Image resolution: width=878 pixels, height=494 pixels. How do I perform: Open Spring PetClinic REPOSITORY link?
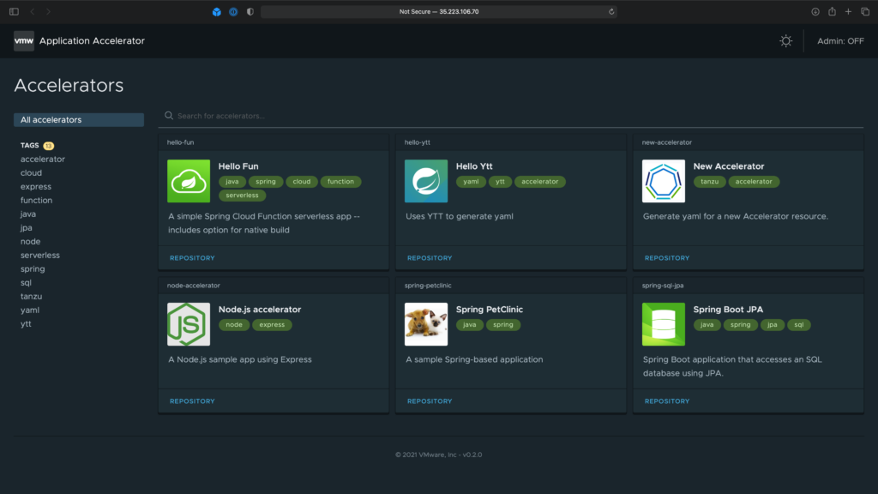430,401
